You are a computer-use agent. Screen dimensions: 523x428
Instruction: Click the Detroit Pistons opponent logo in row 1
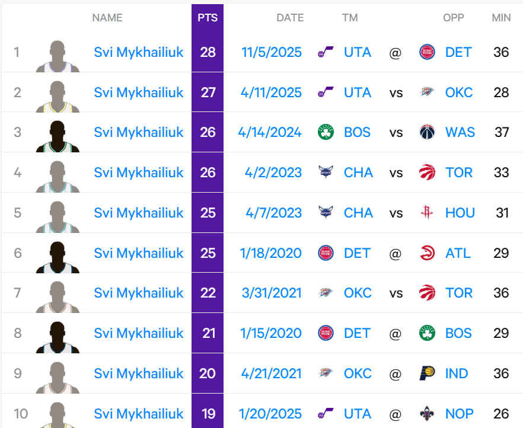[427, 52]
